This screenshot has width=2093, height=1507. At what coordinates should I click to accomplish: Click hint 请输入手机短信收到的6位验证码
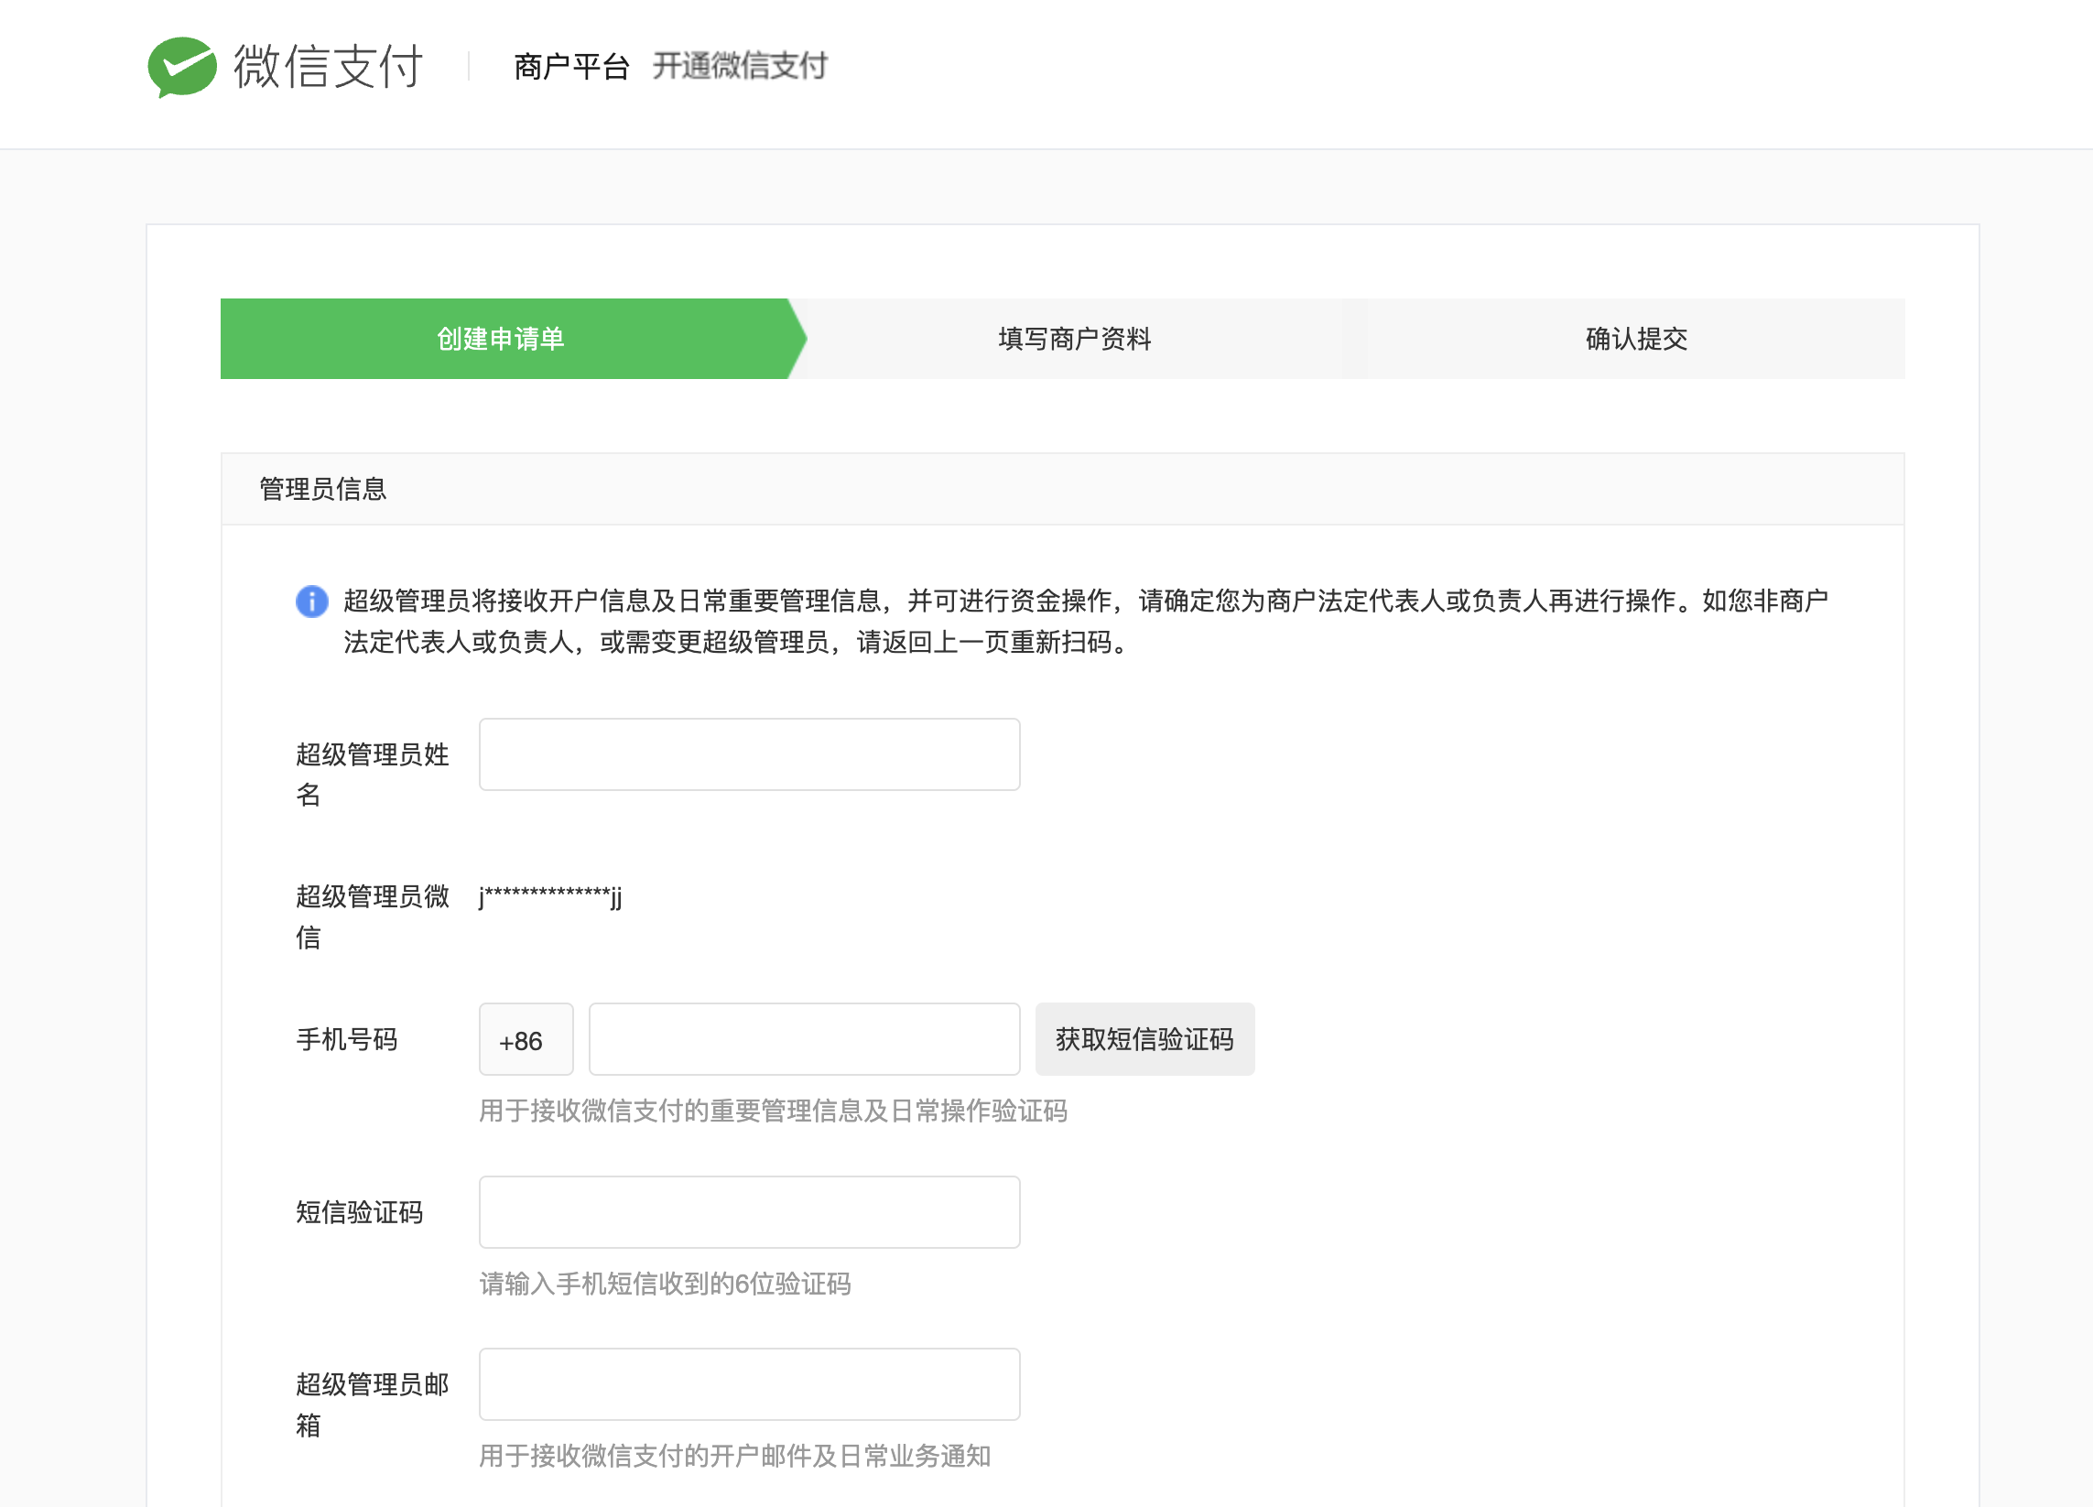click(665, 1284)
